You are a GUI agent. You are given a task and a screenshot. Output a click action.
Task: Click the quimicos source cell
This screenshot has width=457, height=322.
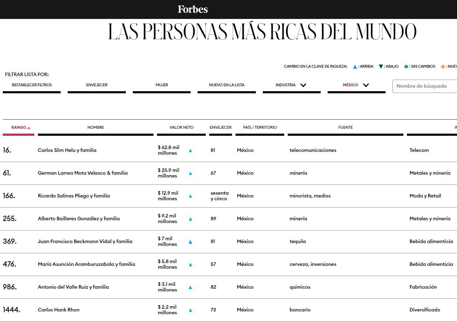click(300, 287)
